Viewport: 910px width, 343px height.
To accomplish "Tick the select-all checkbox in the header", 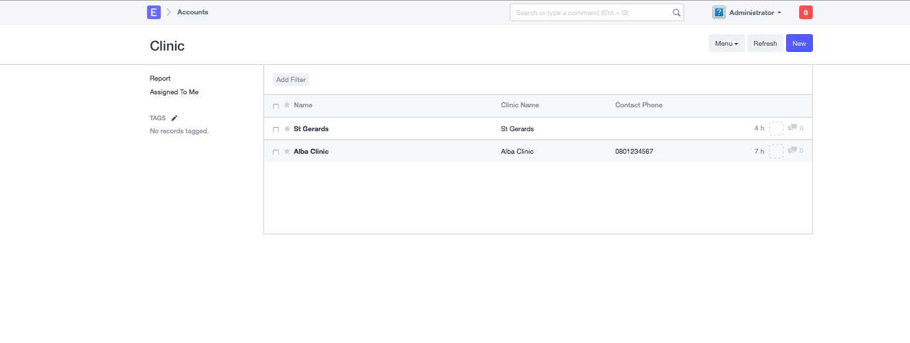I will (x=276, y=106).
